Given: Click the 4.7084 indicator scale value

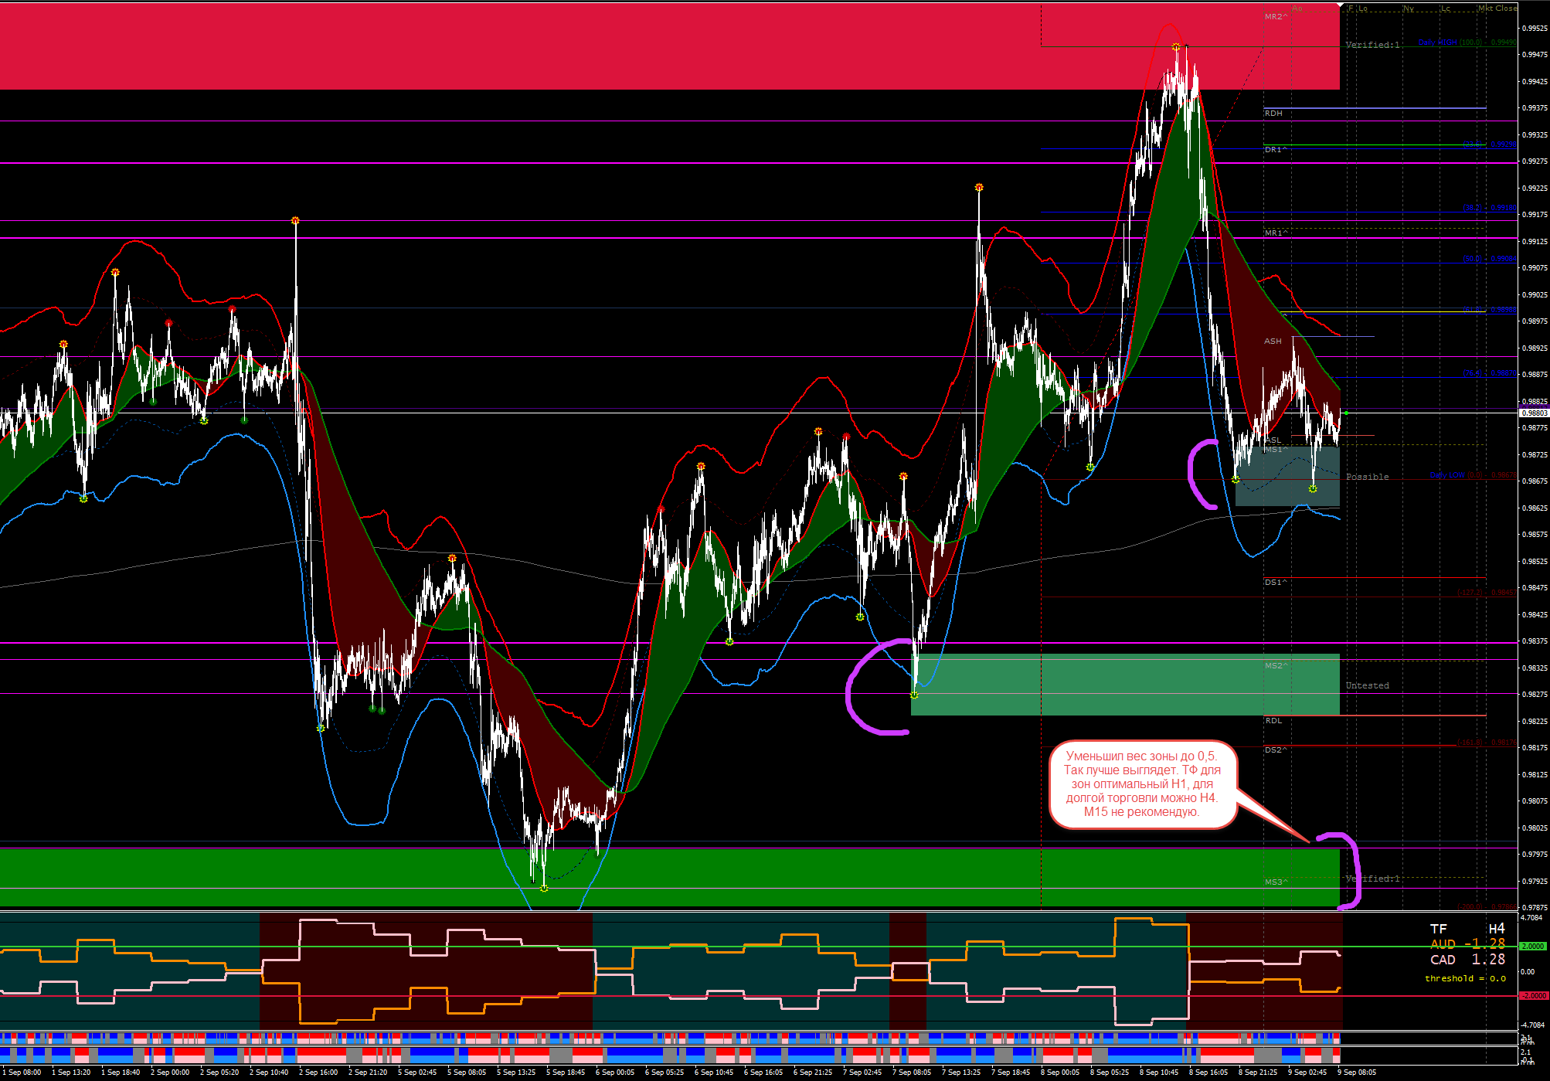Looking at the screenshot, I should pos(1531,918).
